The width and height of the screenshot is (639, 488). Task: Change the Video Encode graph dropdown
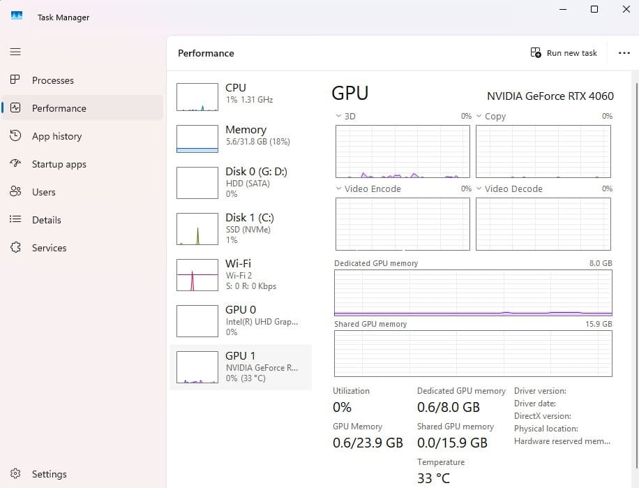tap(339, 189)
